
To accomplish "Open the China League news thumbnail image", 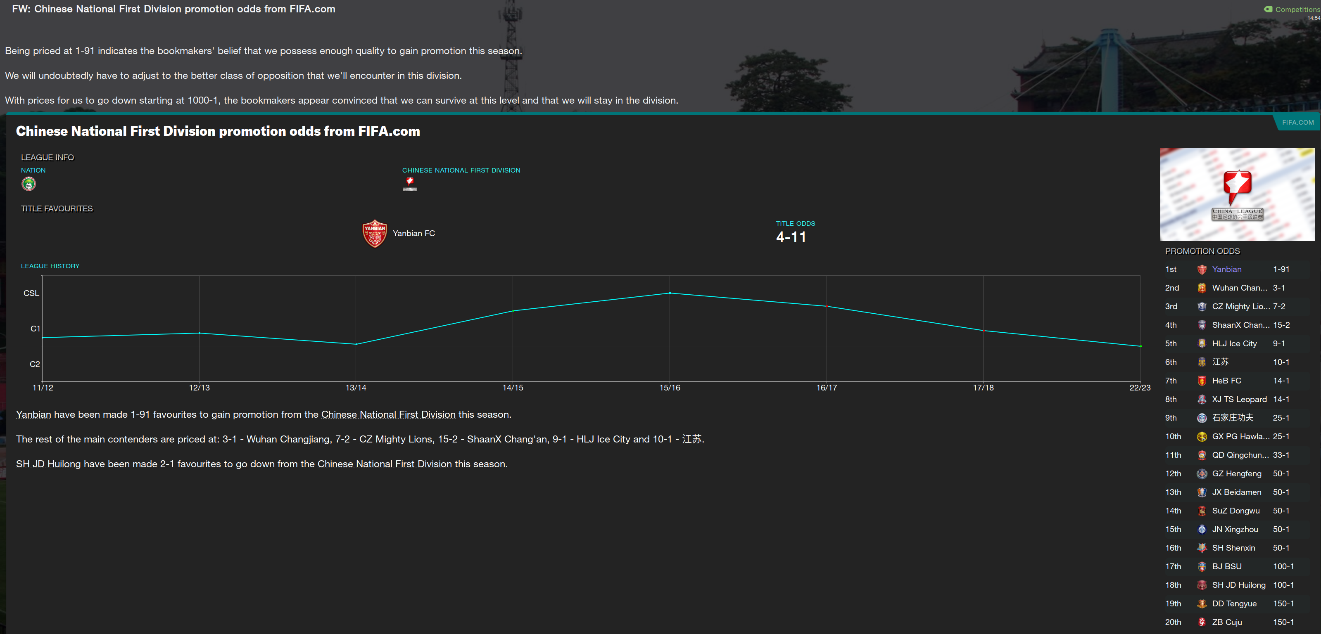I will 1237,195.
